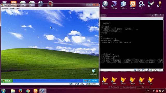Open the gears shortcut labeled 3
Viewport: 166px width, 93px height.
pos(142,5)
